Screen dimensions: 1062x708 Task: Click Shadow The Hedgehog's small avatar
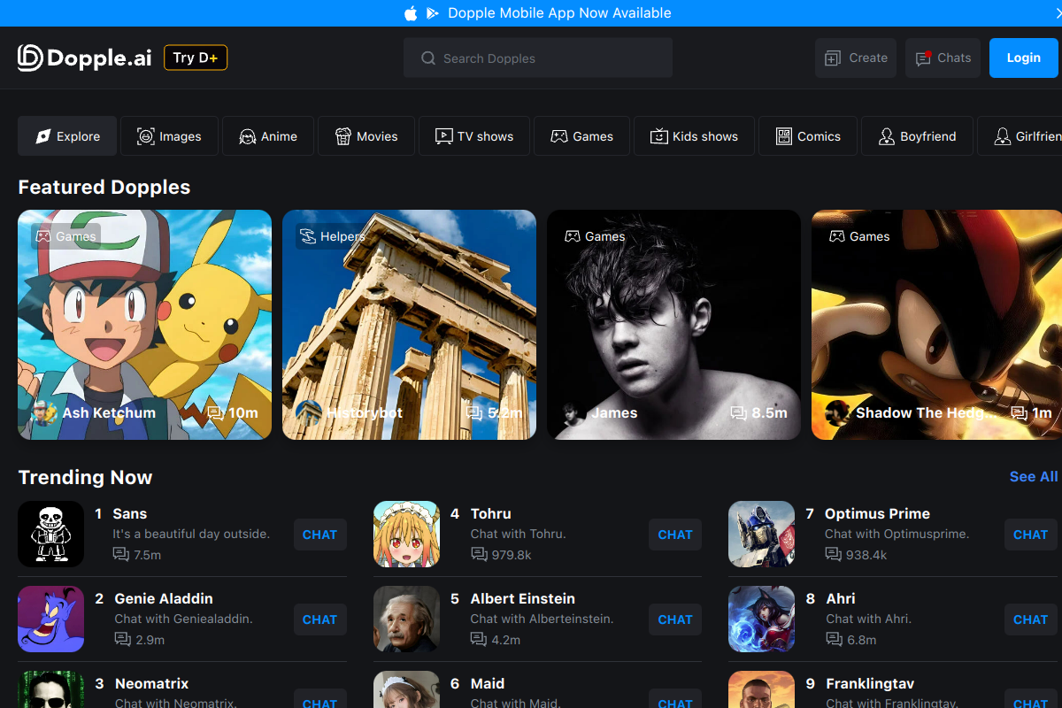838,412
